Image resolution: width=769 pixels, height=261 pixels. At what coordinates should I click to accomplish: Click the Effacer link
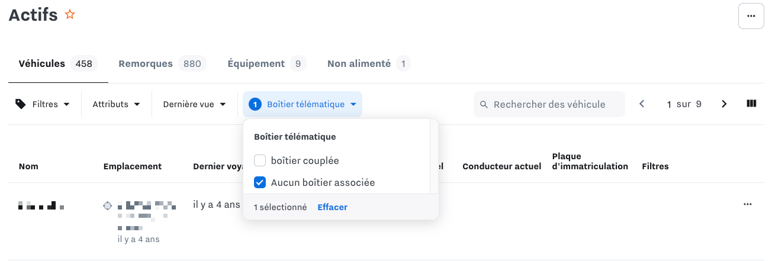coord(332,207)
